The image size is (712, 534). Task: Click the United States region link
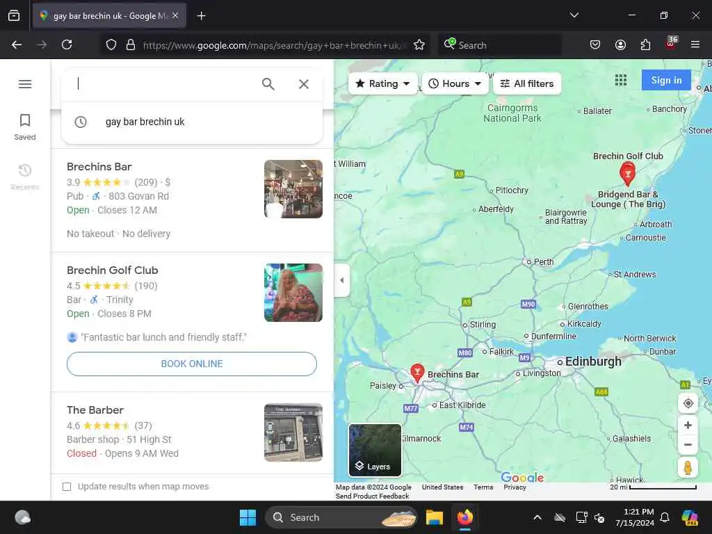point(442,487)
